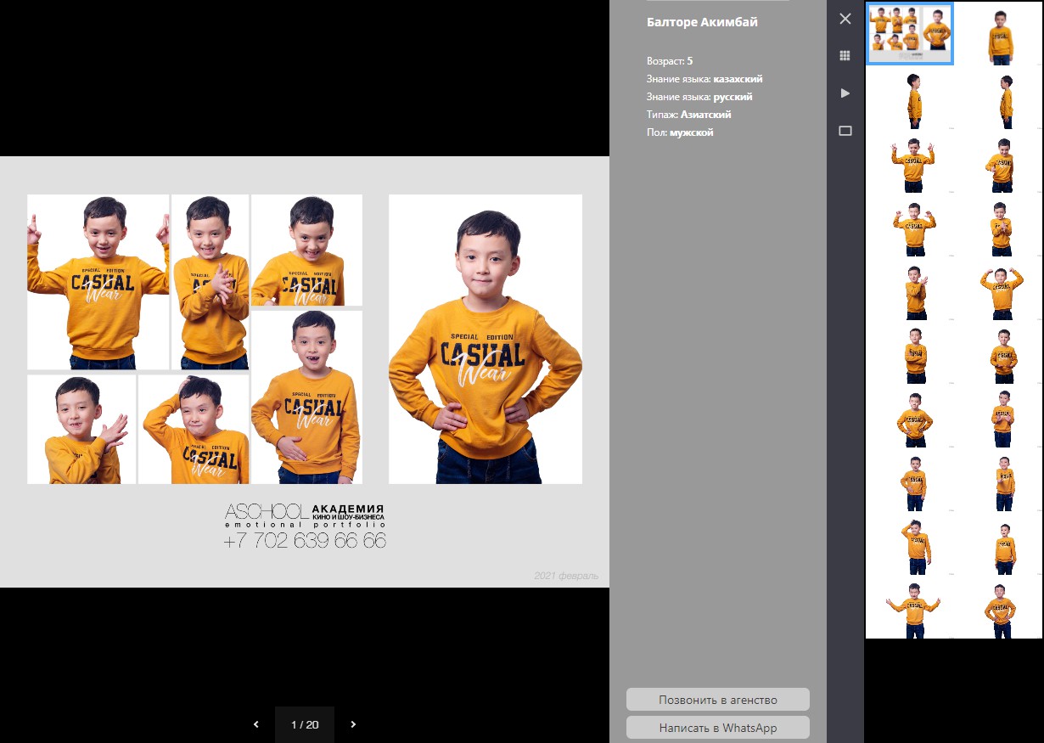
Task: Click the 2021 февраль date caption
Action: 566,576
